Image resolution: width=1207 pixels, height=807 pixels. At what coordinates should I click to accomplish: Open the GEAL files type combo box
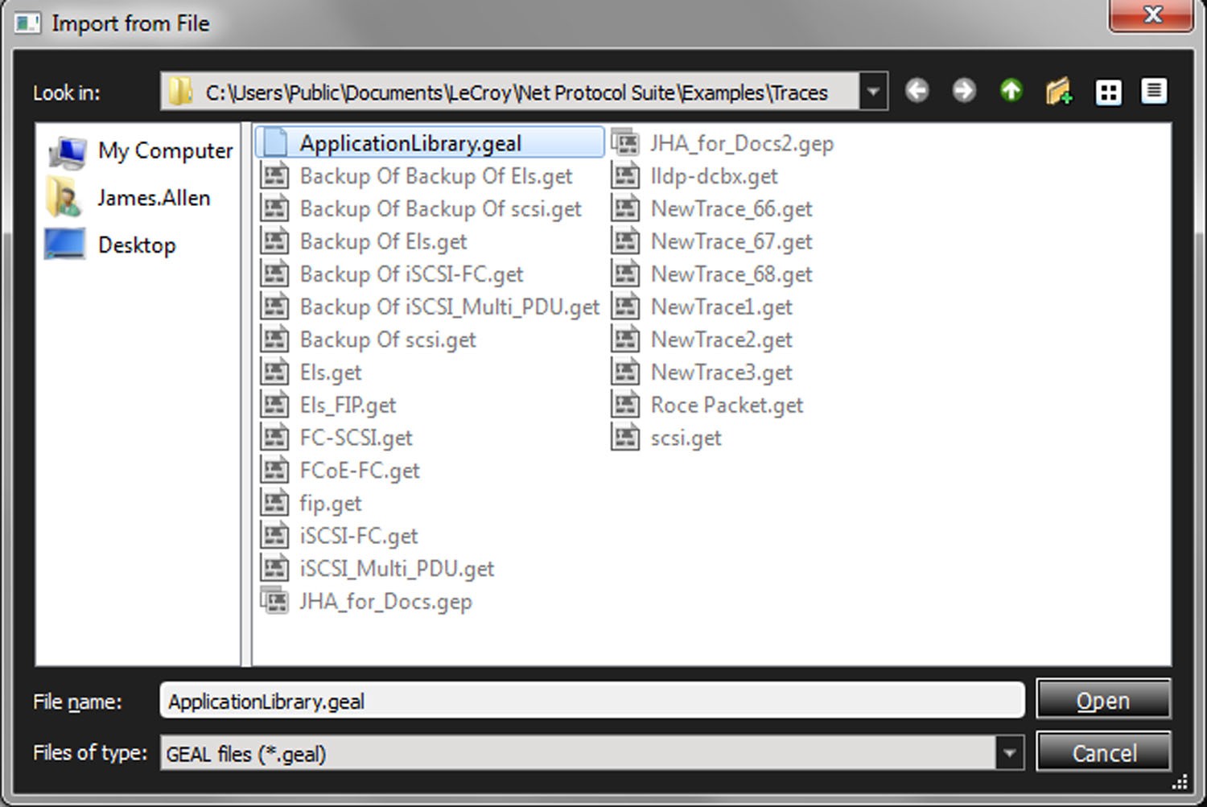click(x=592, y=753)
